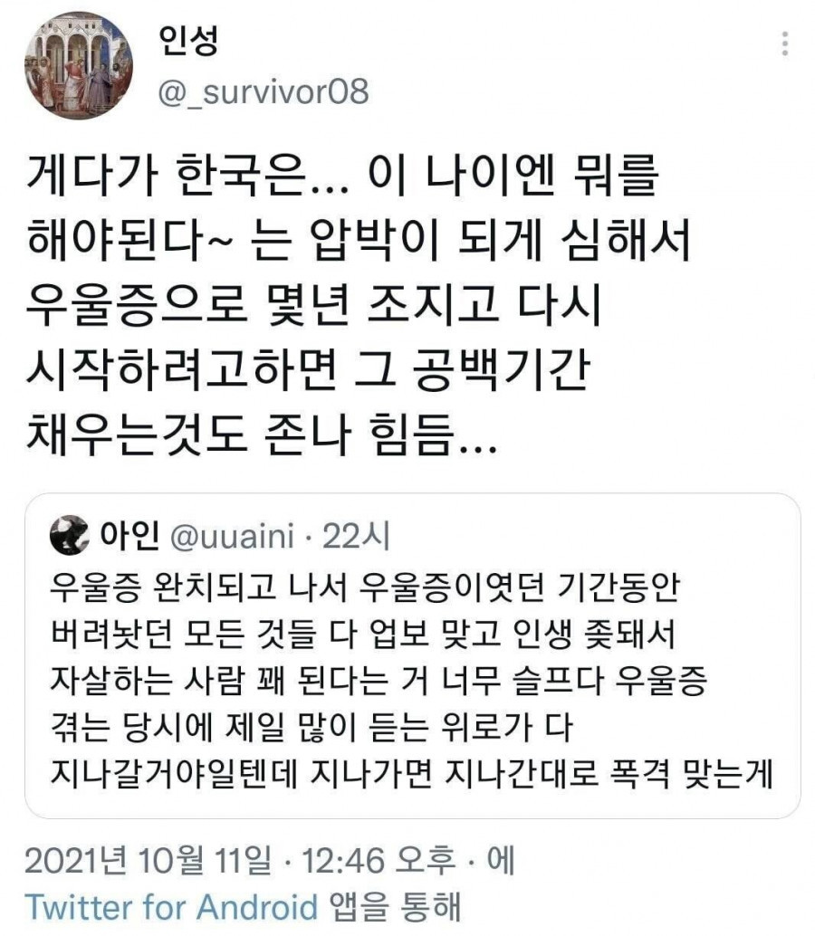Open the three-dot more options menu
This screenshot has width=815, height=936.
tap(784, 43)
